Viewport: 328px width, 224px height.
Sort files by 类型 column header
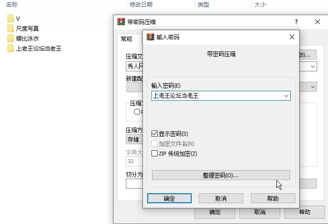click(203, 4)
